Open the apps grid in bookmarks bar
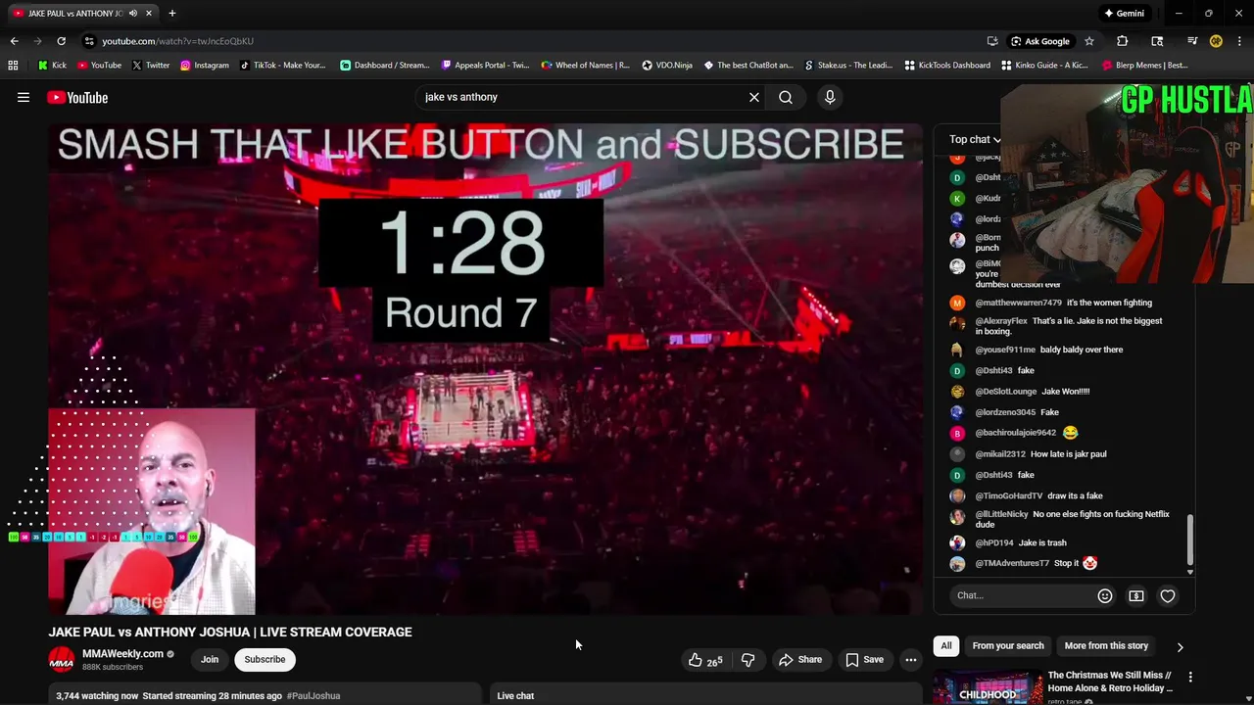The width and height of the screenshot is (1254, 705). point(13,66)
